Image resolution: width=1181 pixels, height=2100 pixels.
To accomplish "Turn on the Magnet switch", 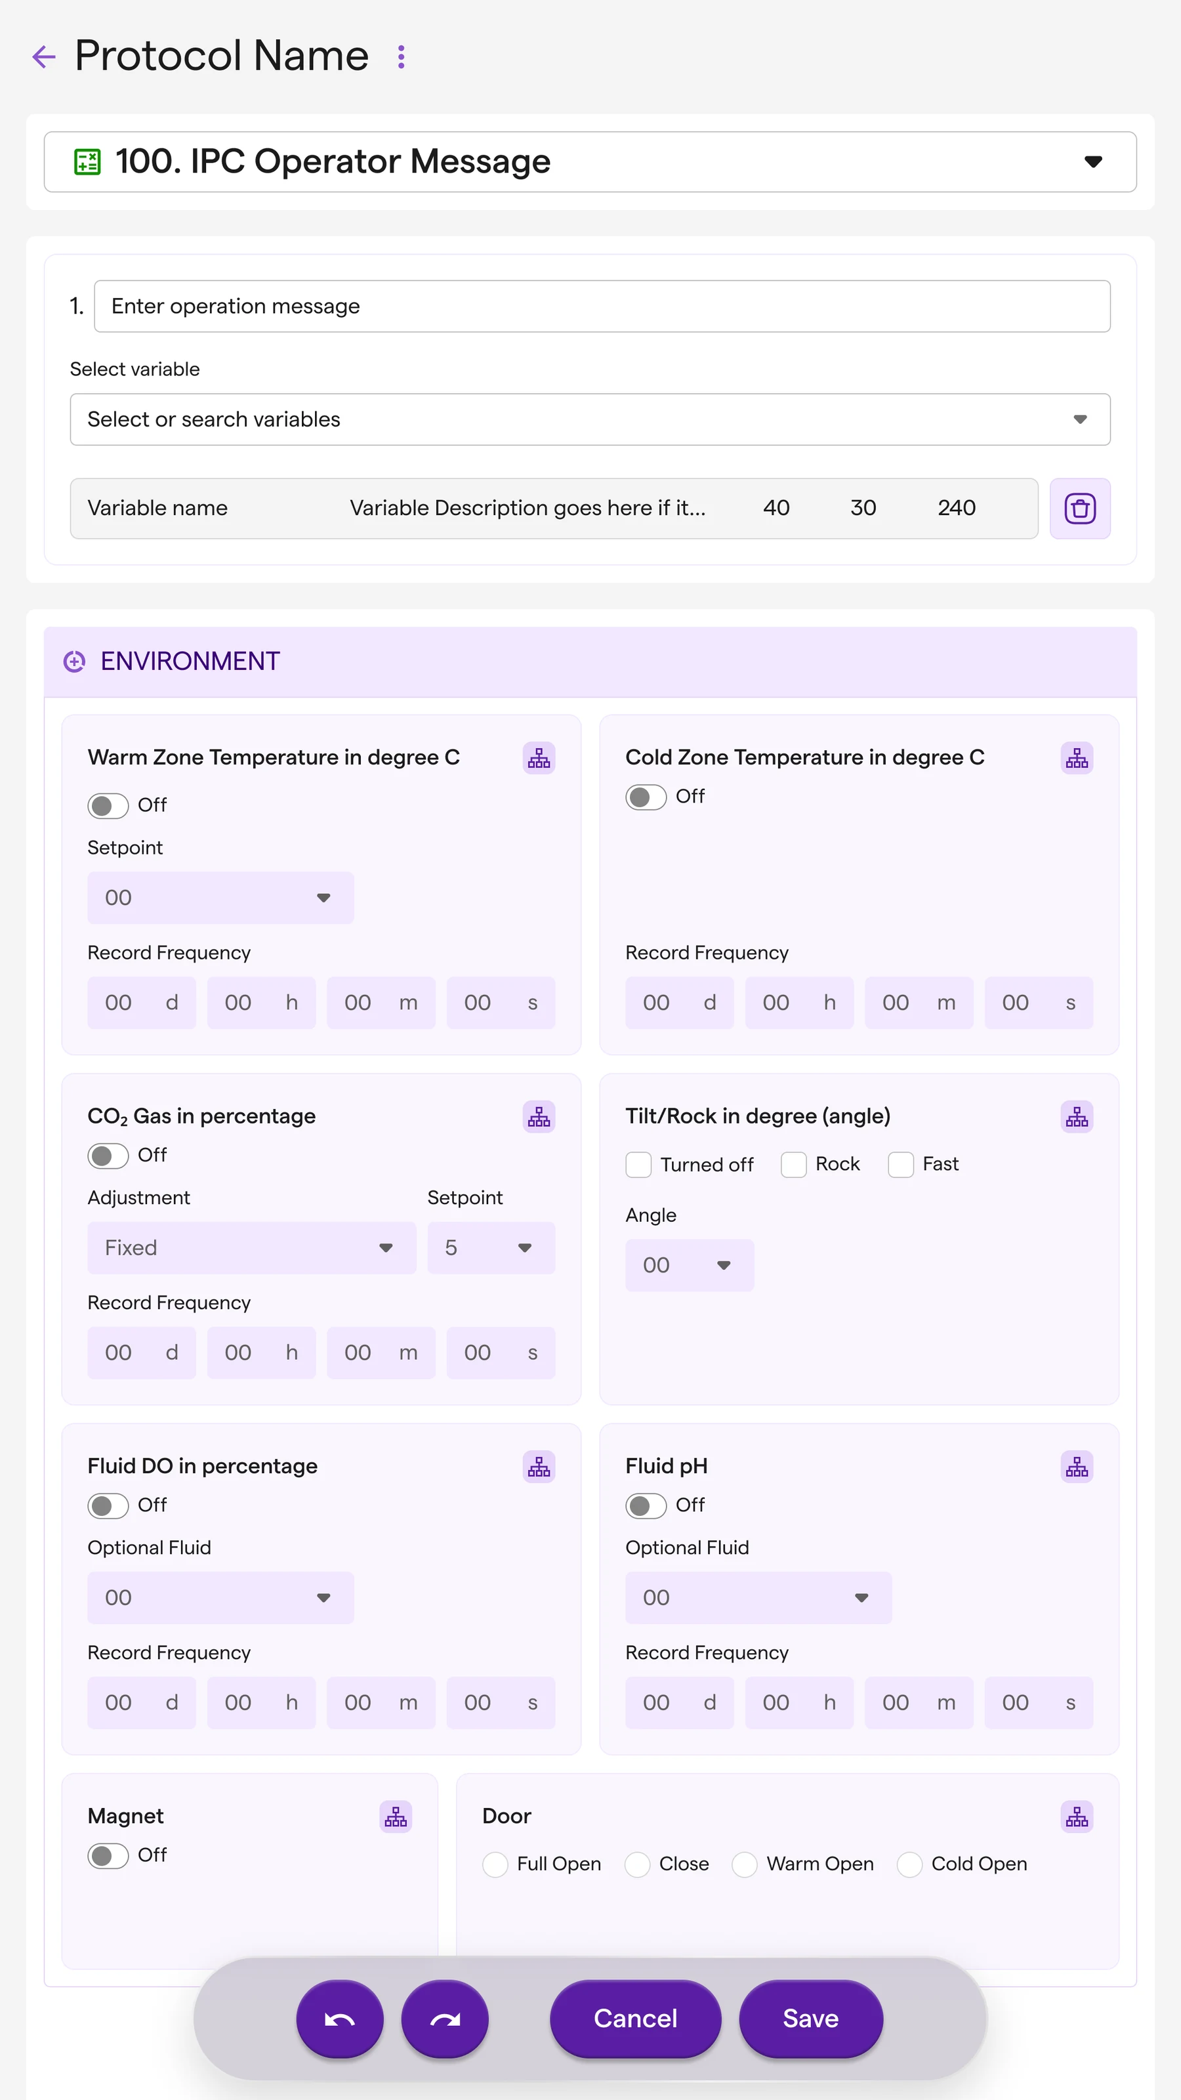I will click(108, 1855).
